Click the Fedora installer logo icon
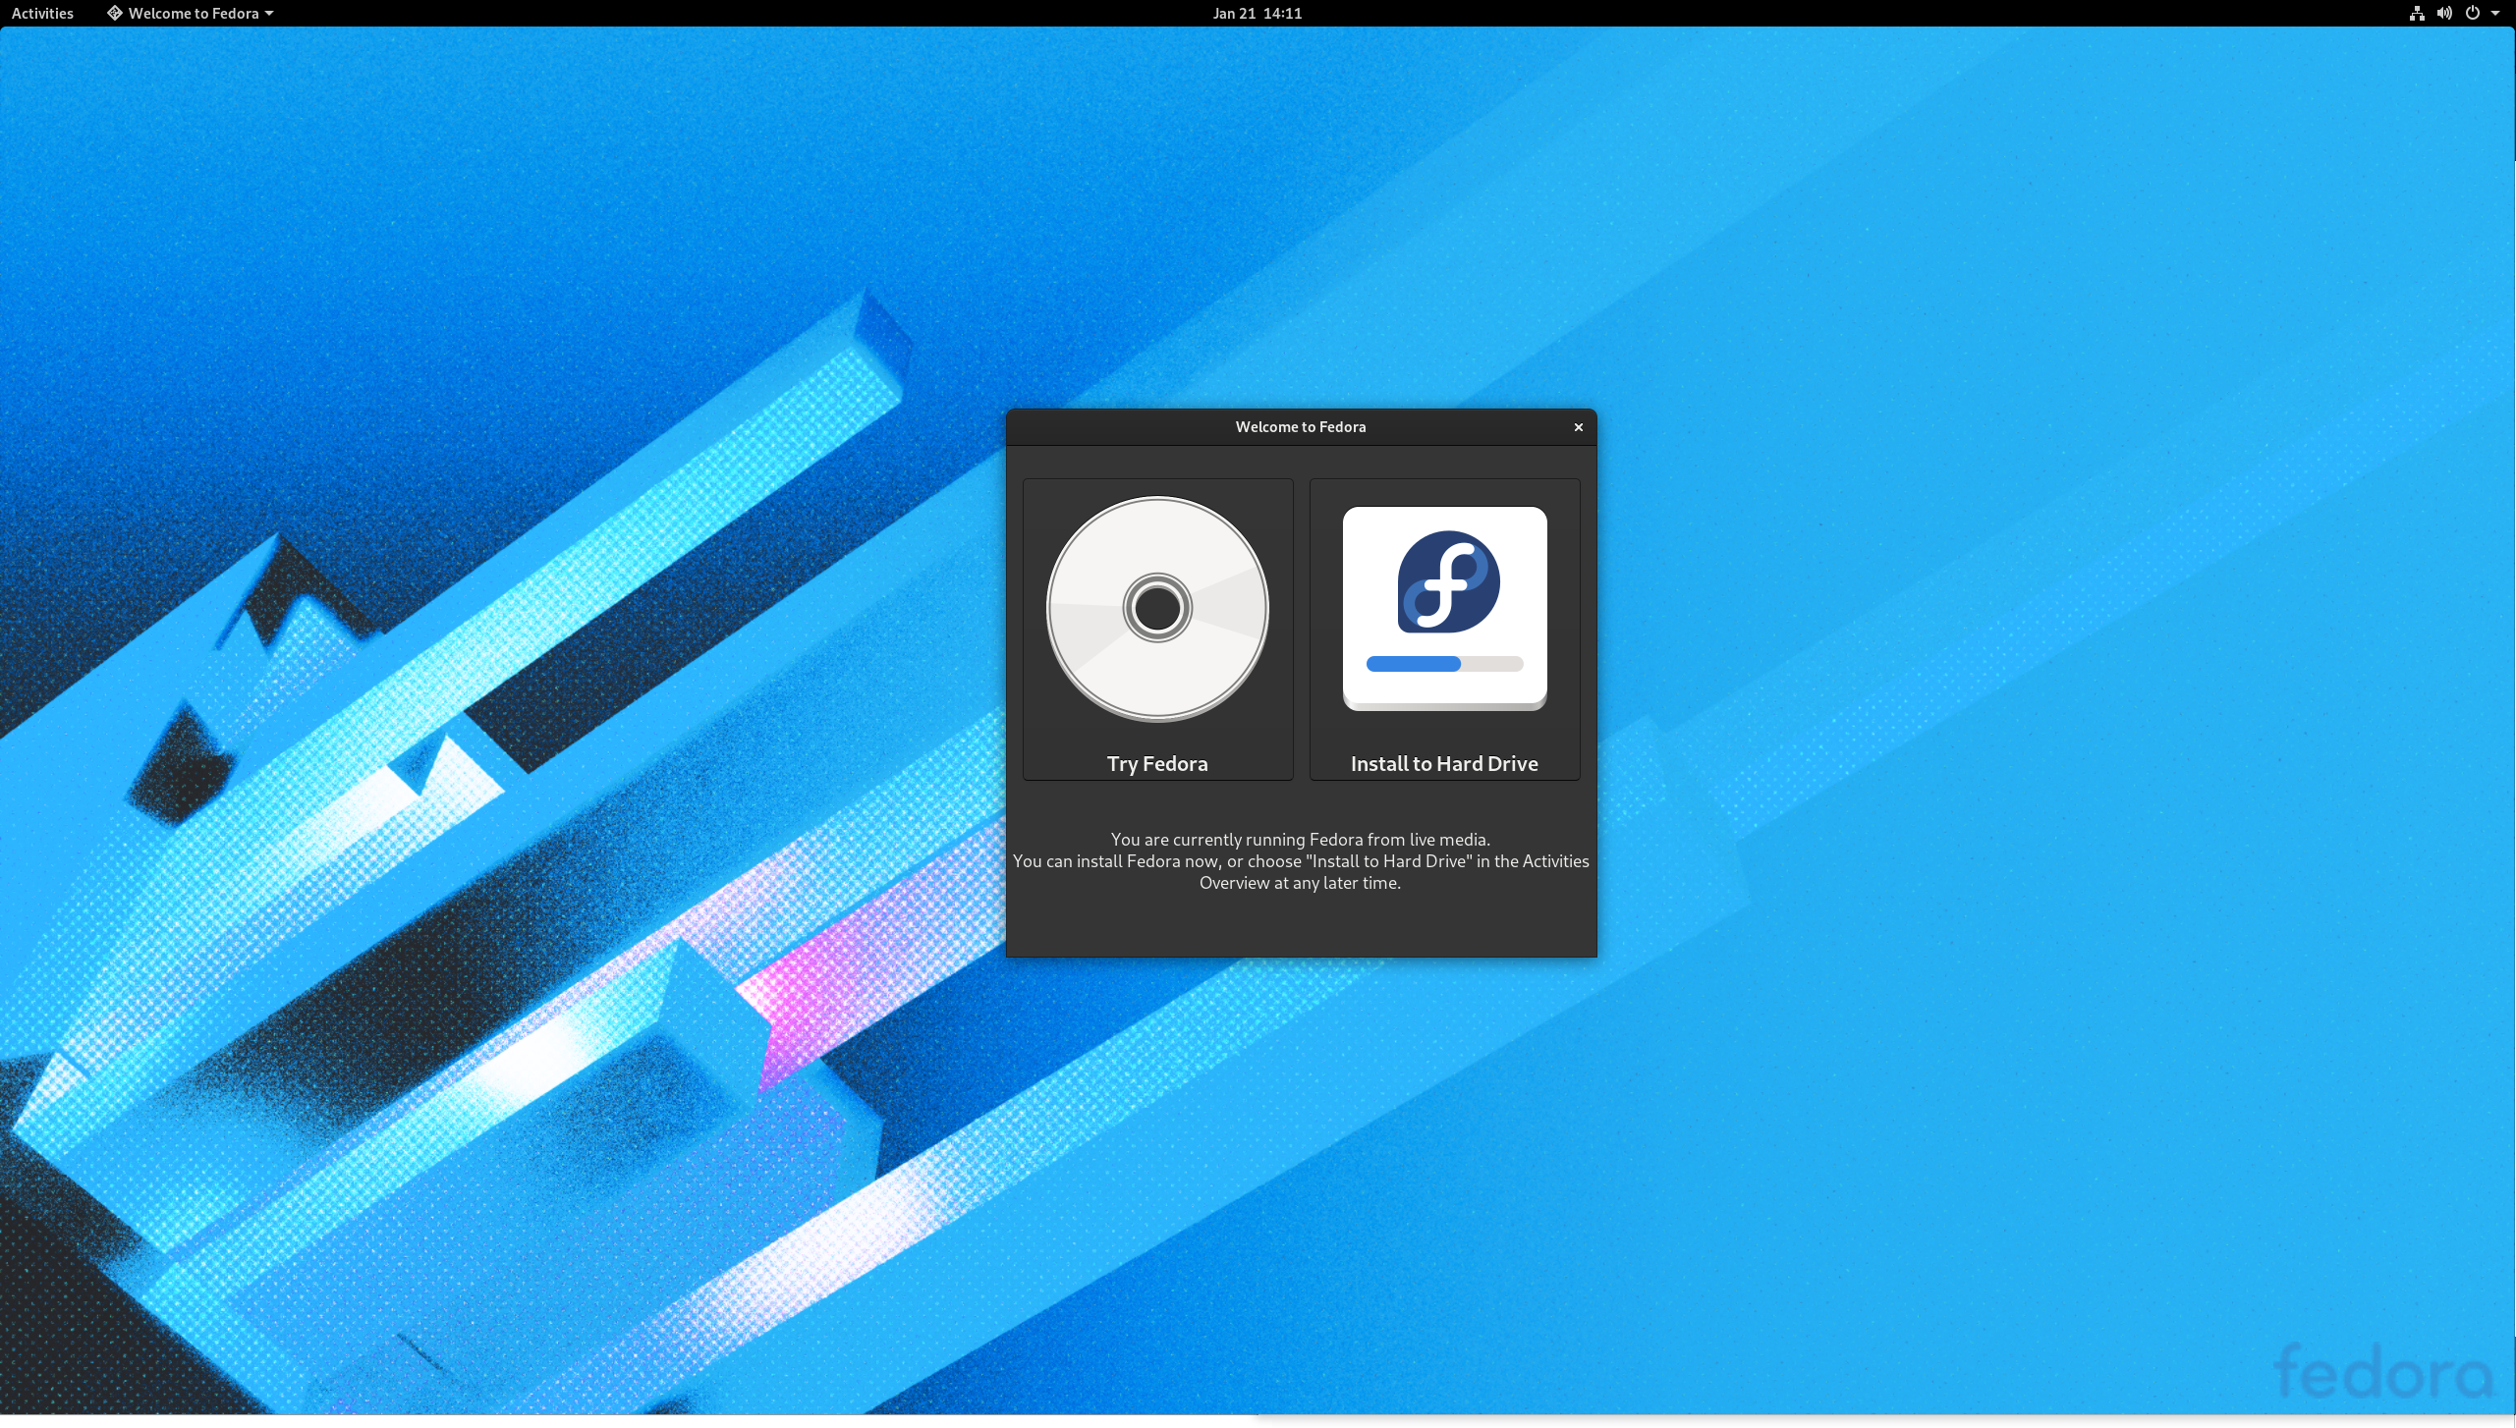Image resolution: width=2516 pixels, height=1428 pixels. pyautogui.click(x=1445, y=609)
